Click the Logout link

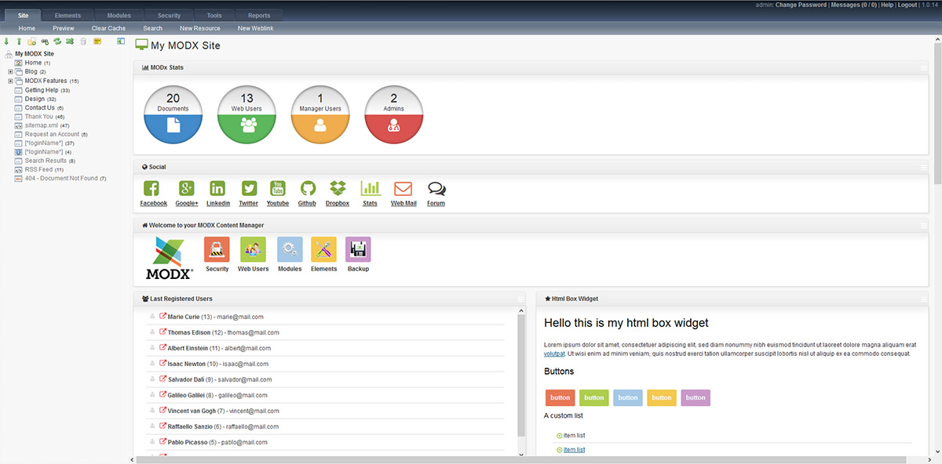[907, 5]
